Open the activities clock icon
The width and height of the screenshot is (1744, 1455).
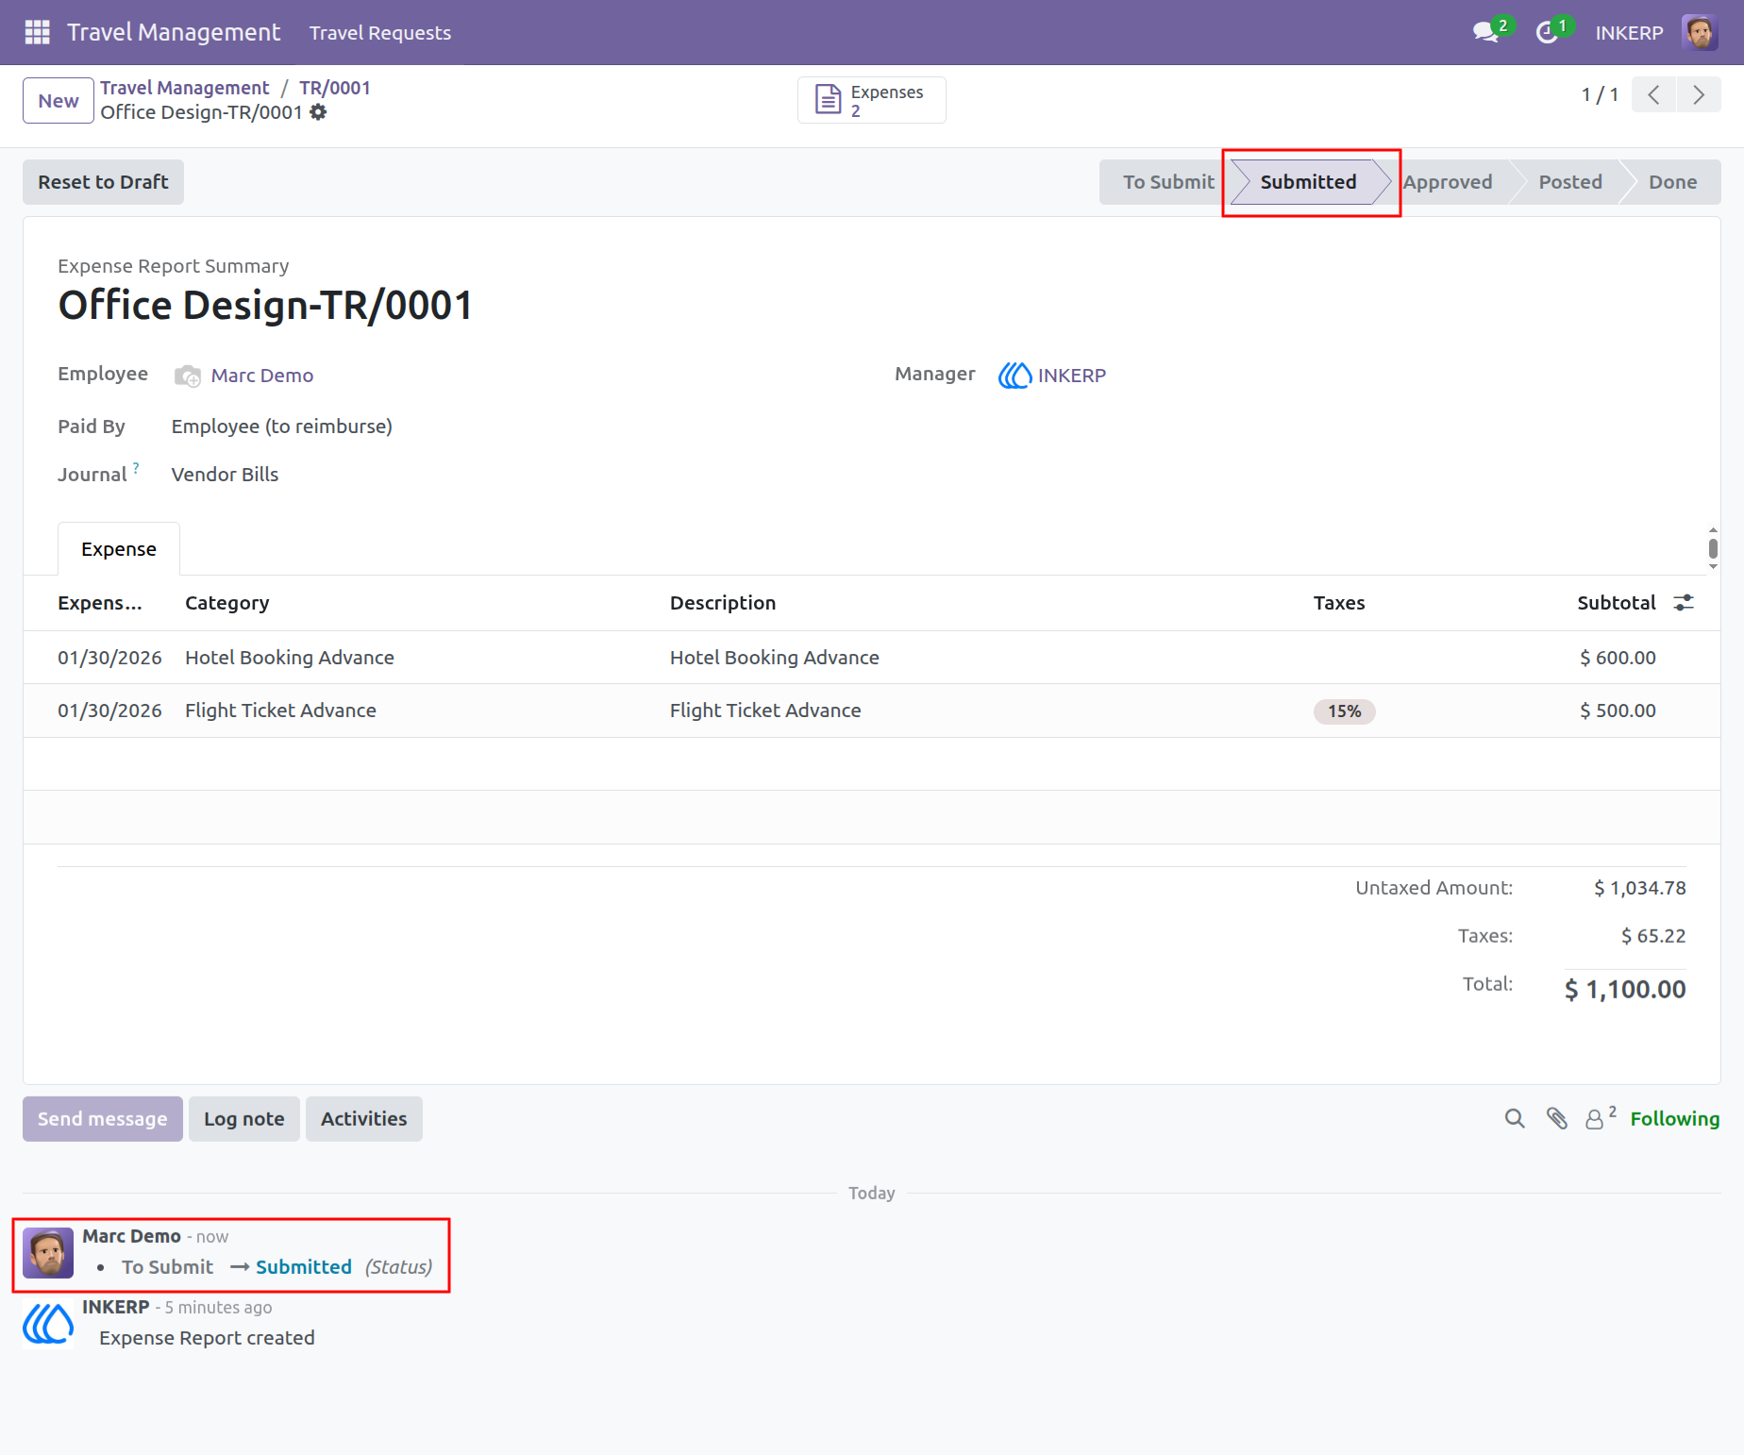tap(1547, 32)
